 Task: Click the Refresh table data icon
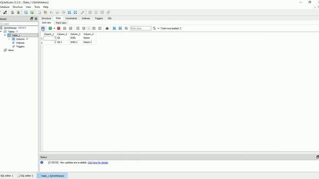pos(43,28)
